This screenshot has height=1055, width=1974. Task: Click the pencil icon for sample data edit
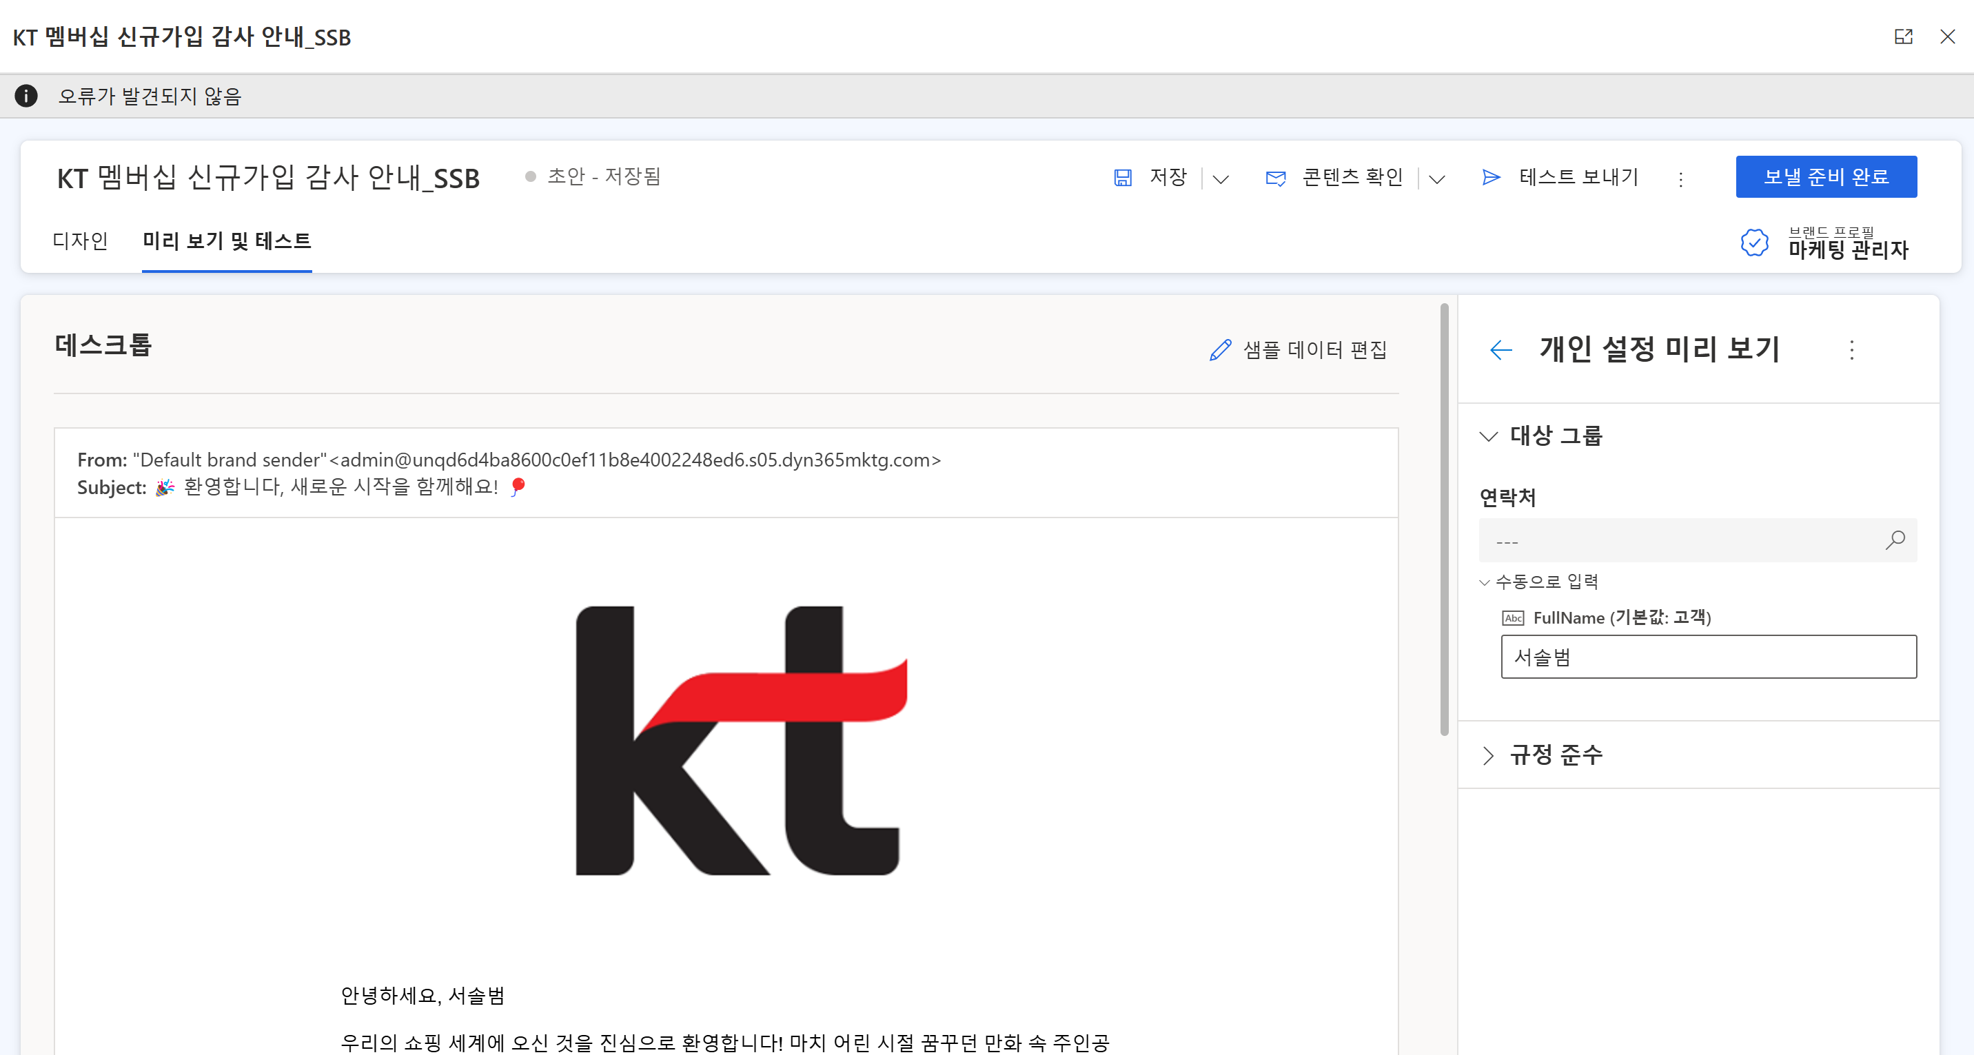tap(1220, 350)
